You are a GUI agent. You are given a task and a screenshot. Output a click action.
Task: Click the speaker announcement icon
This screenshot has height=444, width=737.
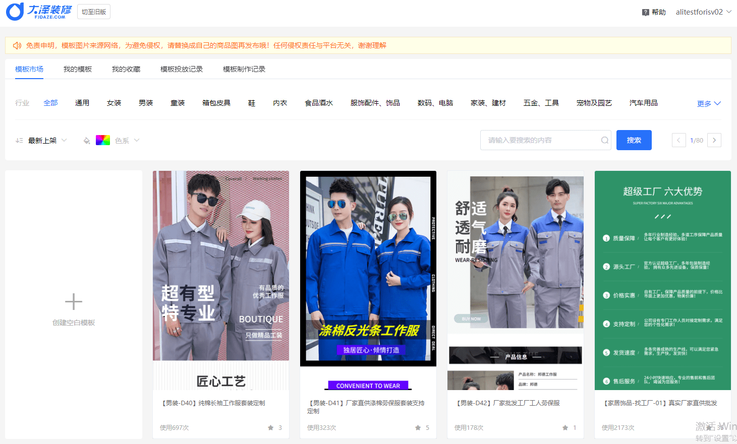click(17, 45)
